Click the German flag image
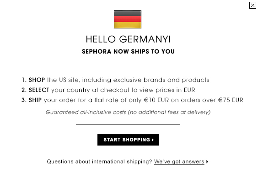This screenshot has width=258, height=173. click(x=128, y=19)
